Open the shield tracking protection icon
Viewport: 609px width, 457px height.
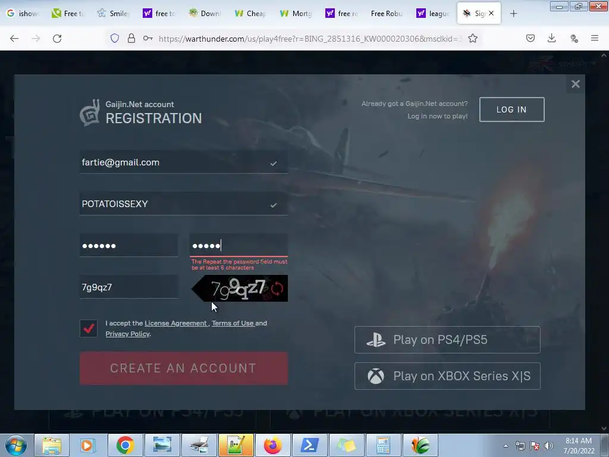tap(115, 38)
